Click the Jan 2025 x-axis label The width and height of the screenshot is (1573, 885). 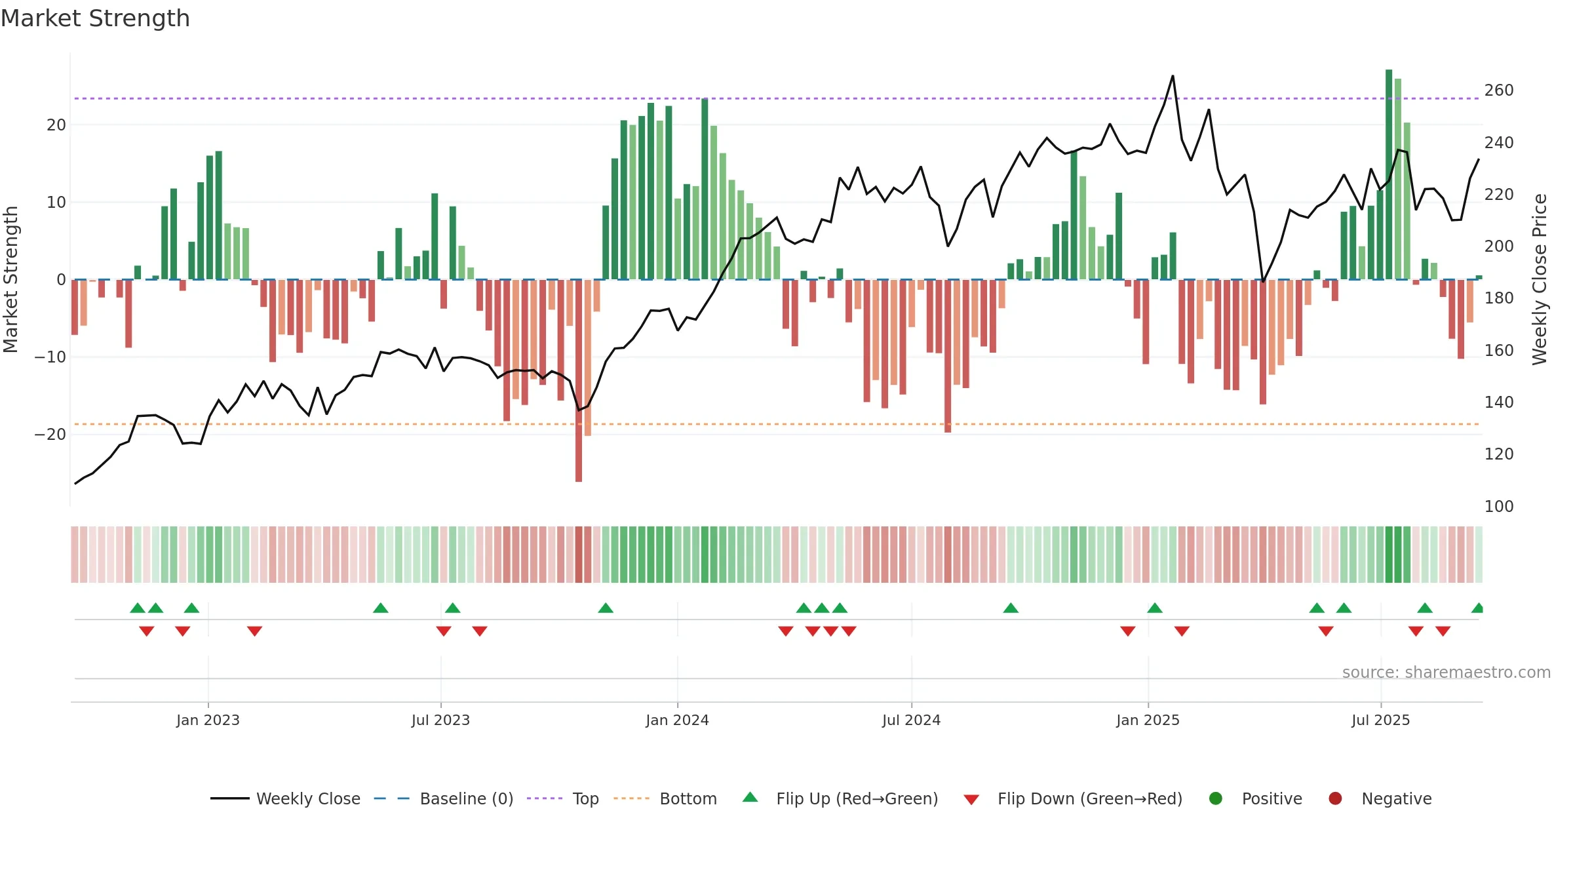1148,720
